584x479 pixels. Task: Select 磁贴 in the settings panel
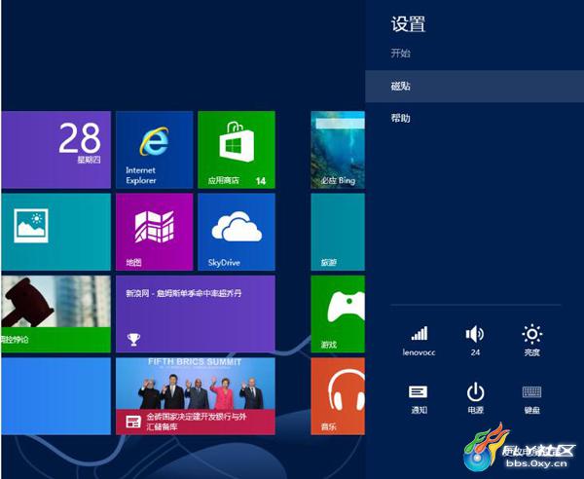click(475, 86)
